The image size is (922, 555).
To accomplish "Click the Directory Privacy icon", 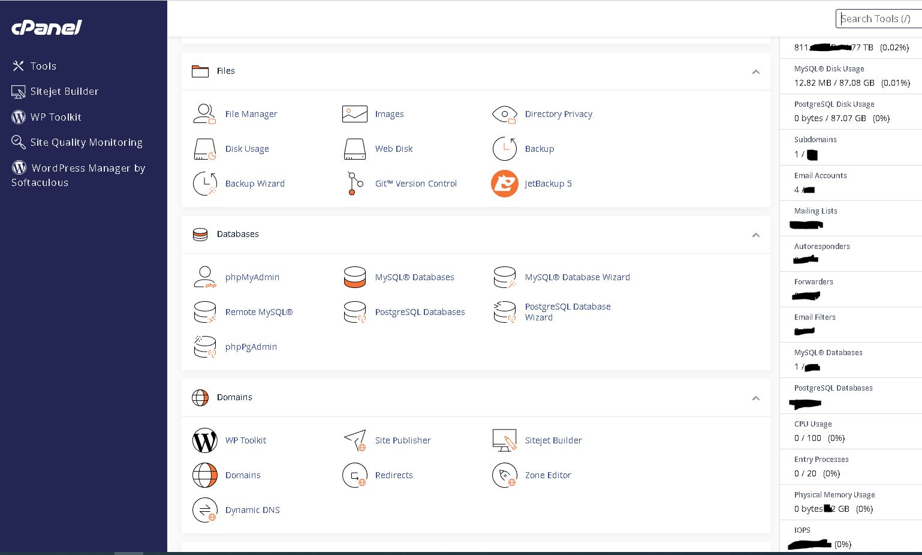I will tap(504, 114).
